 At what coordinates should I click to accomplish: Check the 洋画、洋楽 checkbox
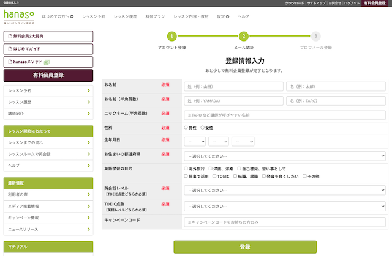pos(211,169)
